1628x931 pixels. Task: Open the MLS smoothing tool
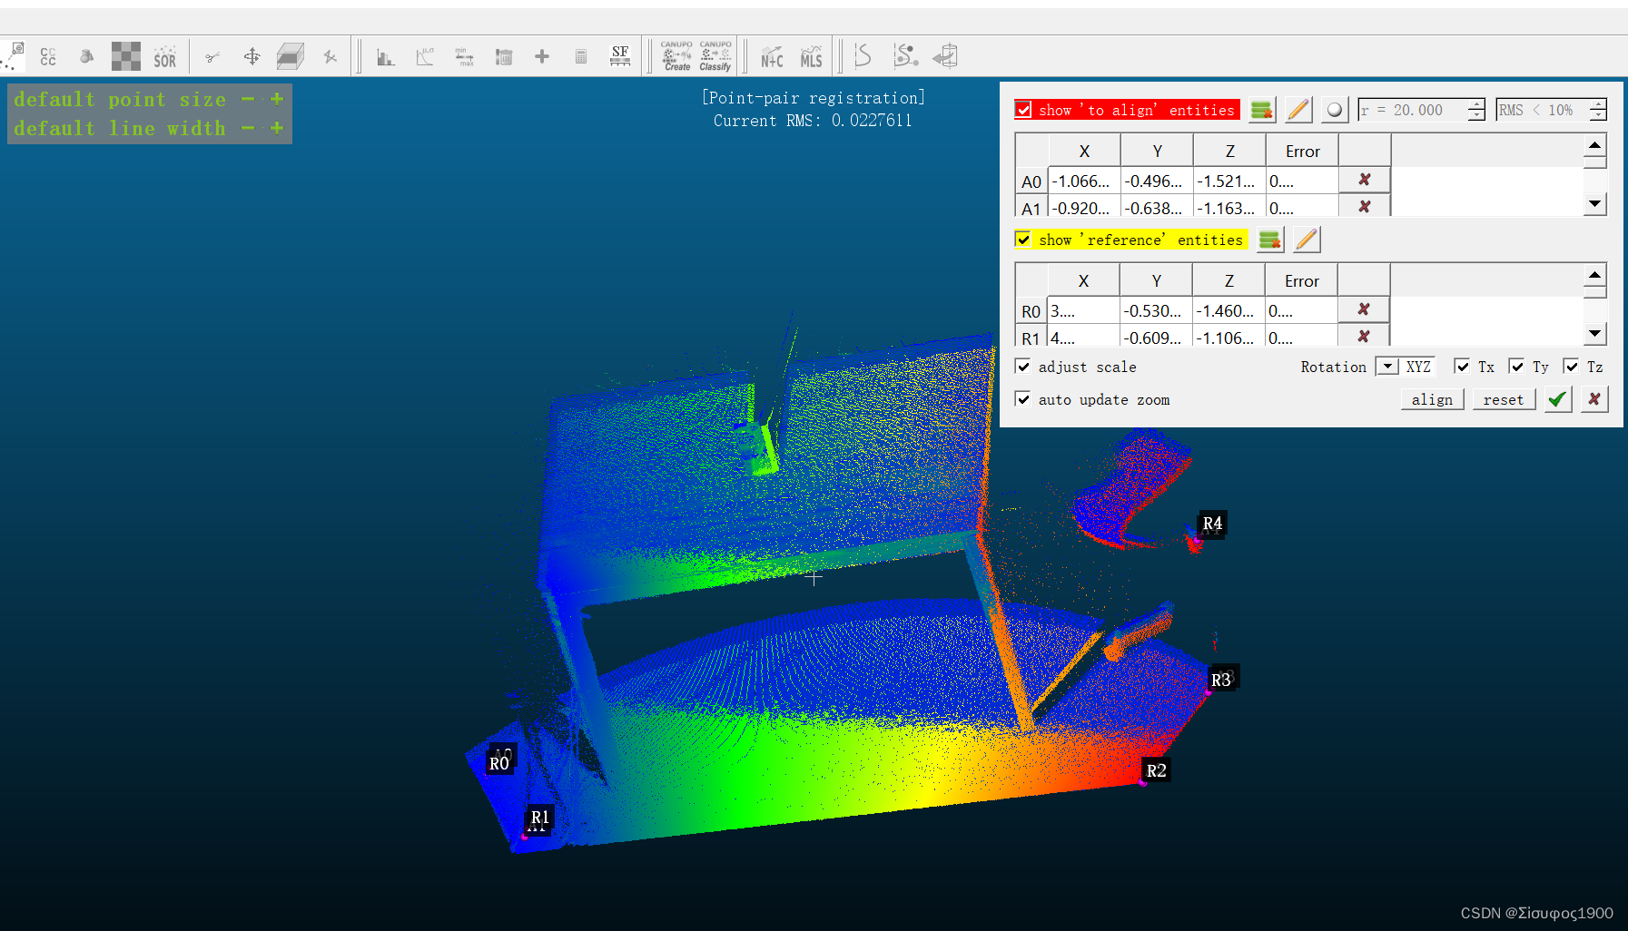pos(811,57)
